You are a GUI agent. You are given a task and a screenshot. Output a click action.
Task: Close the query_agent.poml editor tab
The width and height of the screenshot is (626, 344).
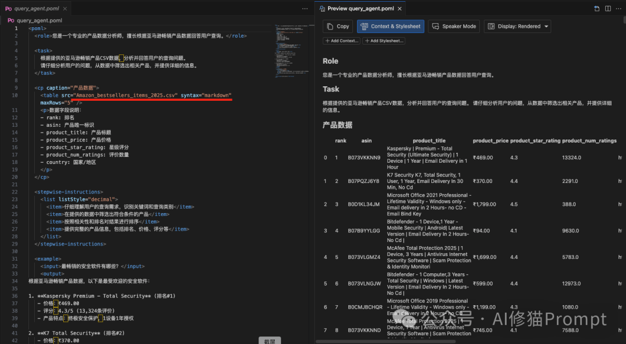[x=65, y=8]
